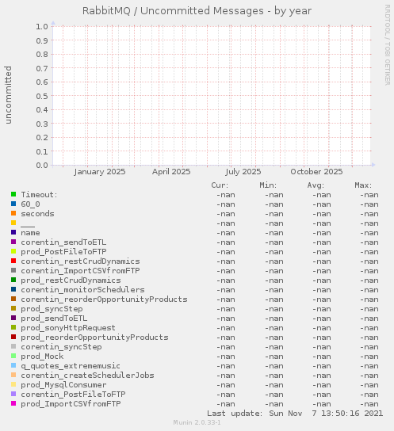
Task: Click legend entry q_quotes_extrememusic
Action: coord(71,366)
